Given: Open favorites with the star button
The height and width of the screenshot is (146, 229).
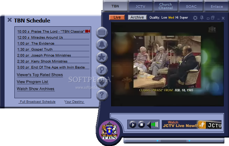Looking at the screenshot, I should pyautogui.click(x=102, y=57).
